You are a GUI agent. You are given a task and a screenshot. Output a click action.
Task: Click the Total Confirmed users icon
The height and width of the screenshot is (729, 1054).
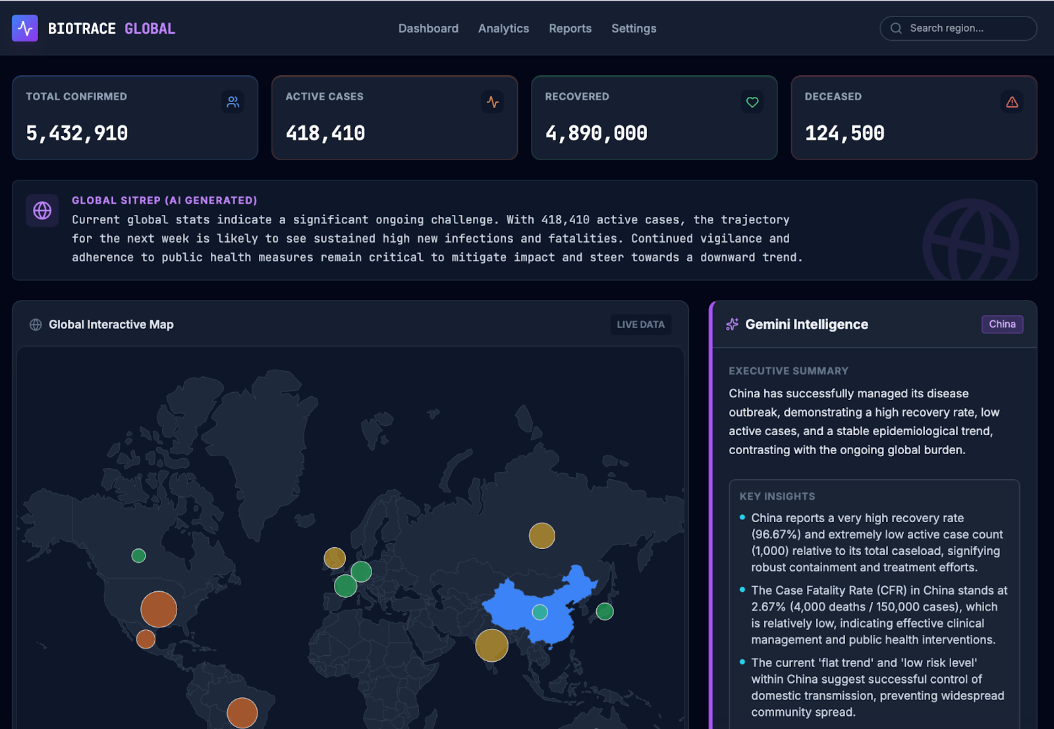coord(233,102)
